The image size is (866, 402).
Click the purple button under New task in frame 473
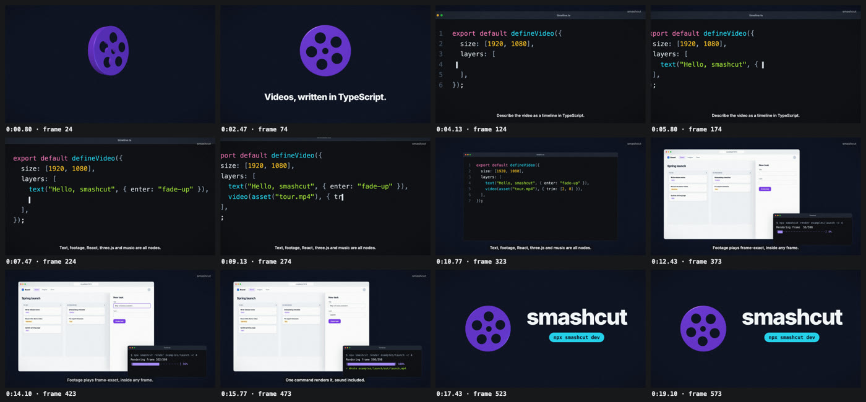[x=335, y=321]
